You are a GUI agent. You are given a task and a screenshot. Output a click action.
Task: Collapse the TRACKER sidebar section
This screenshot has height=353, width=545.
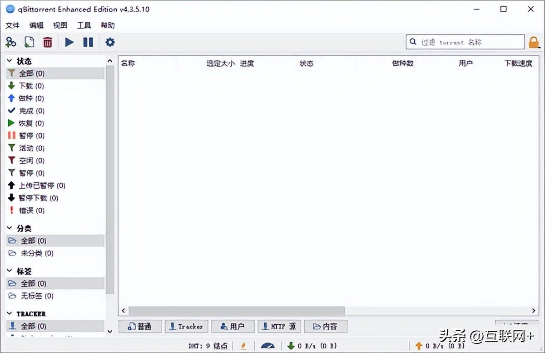pos(10,314)
